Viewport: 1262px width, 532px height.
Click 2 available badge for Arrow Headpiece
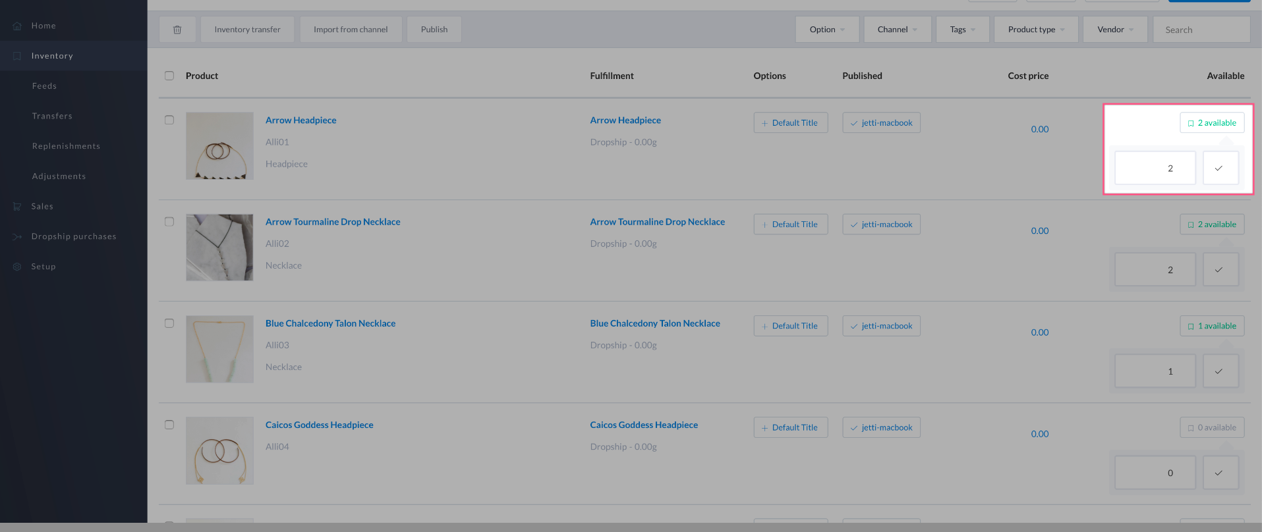point(1212,122)
